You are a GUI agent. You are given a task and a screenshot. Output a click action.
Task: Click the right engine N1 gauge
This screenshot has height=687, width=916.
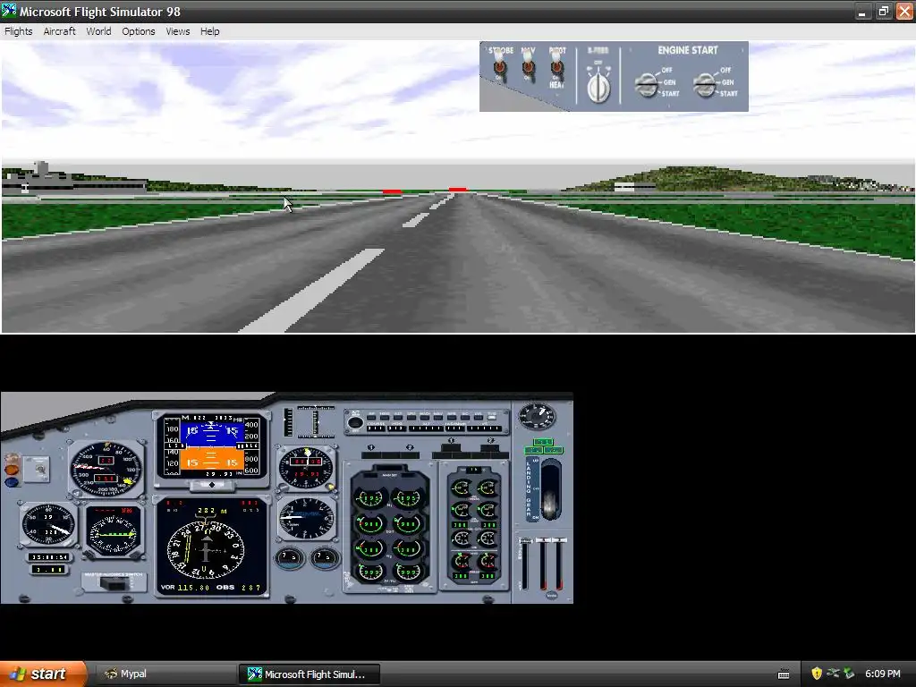[407, 498]
